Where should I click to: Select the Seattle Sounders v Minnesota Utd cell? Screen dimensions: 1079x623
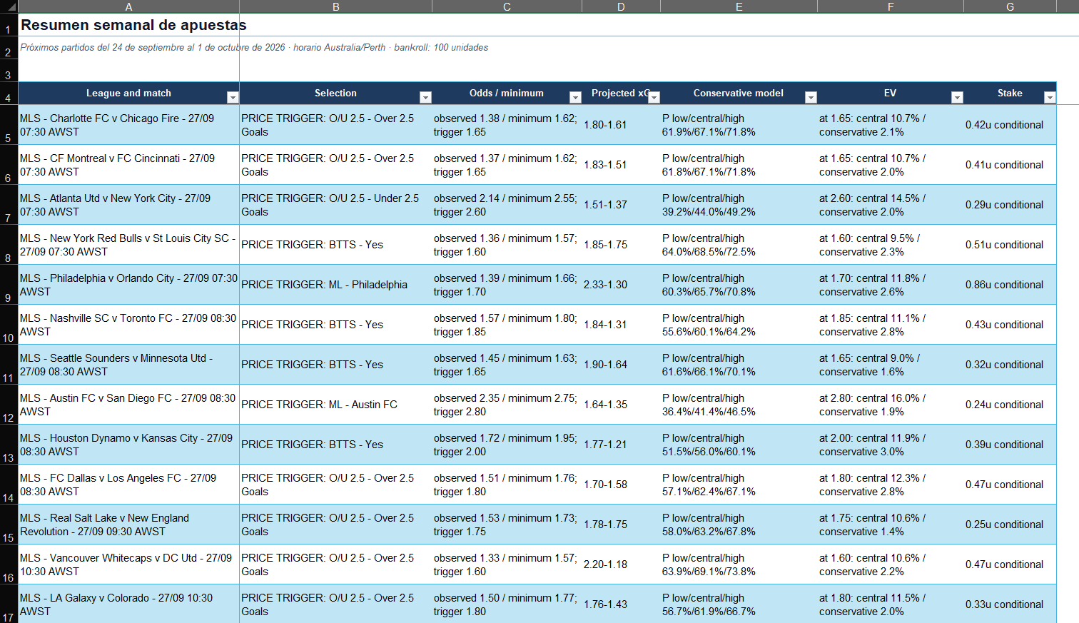(x=129, y=365)
